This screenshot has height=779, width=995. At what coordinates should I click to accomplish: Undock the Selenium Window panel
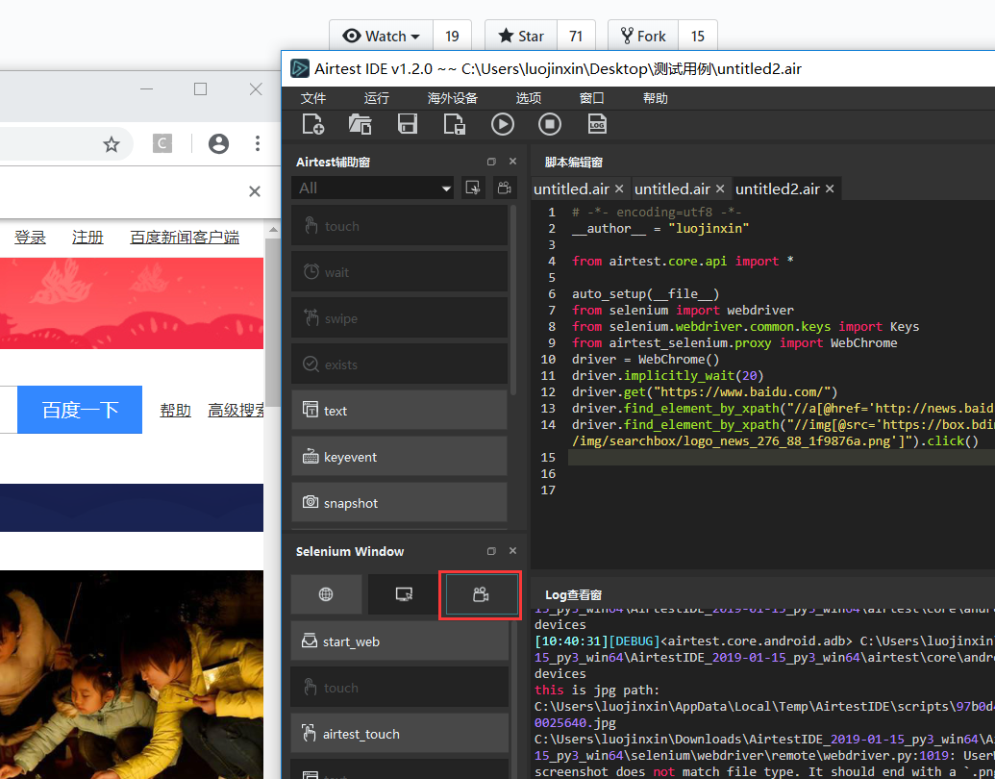tap(491, 551)
